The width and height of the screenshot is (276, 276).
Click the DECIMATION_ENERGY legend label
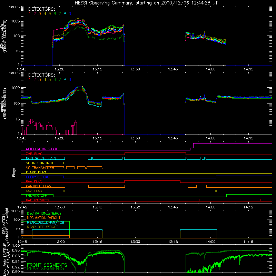44,213
